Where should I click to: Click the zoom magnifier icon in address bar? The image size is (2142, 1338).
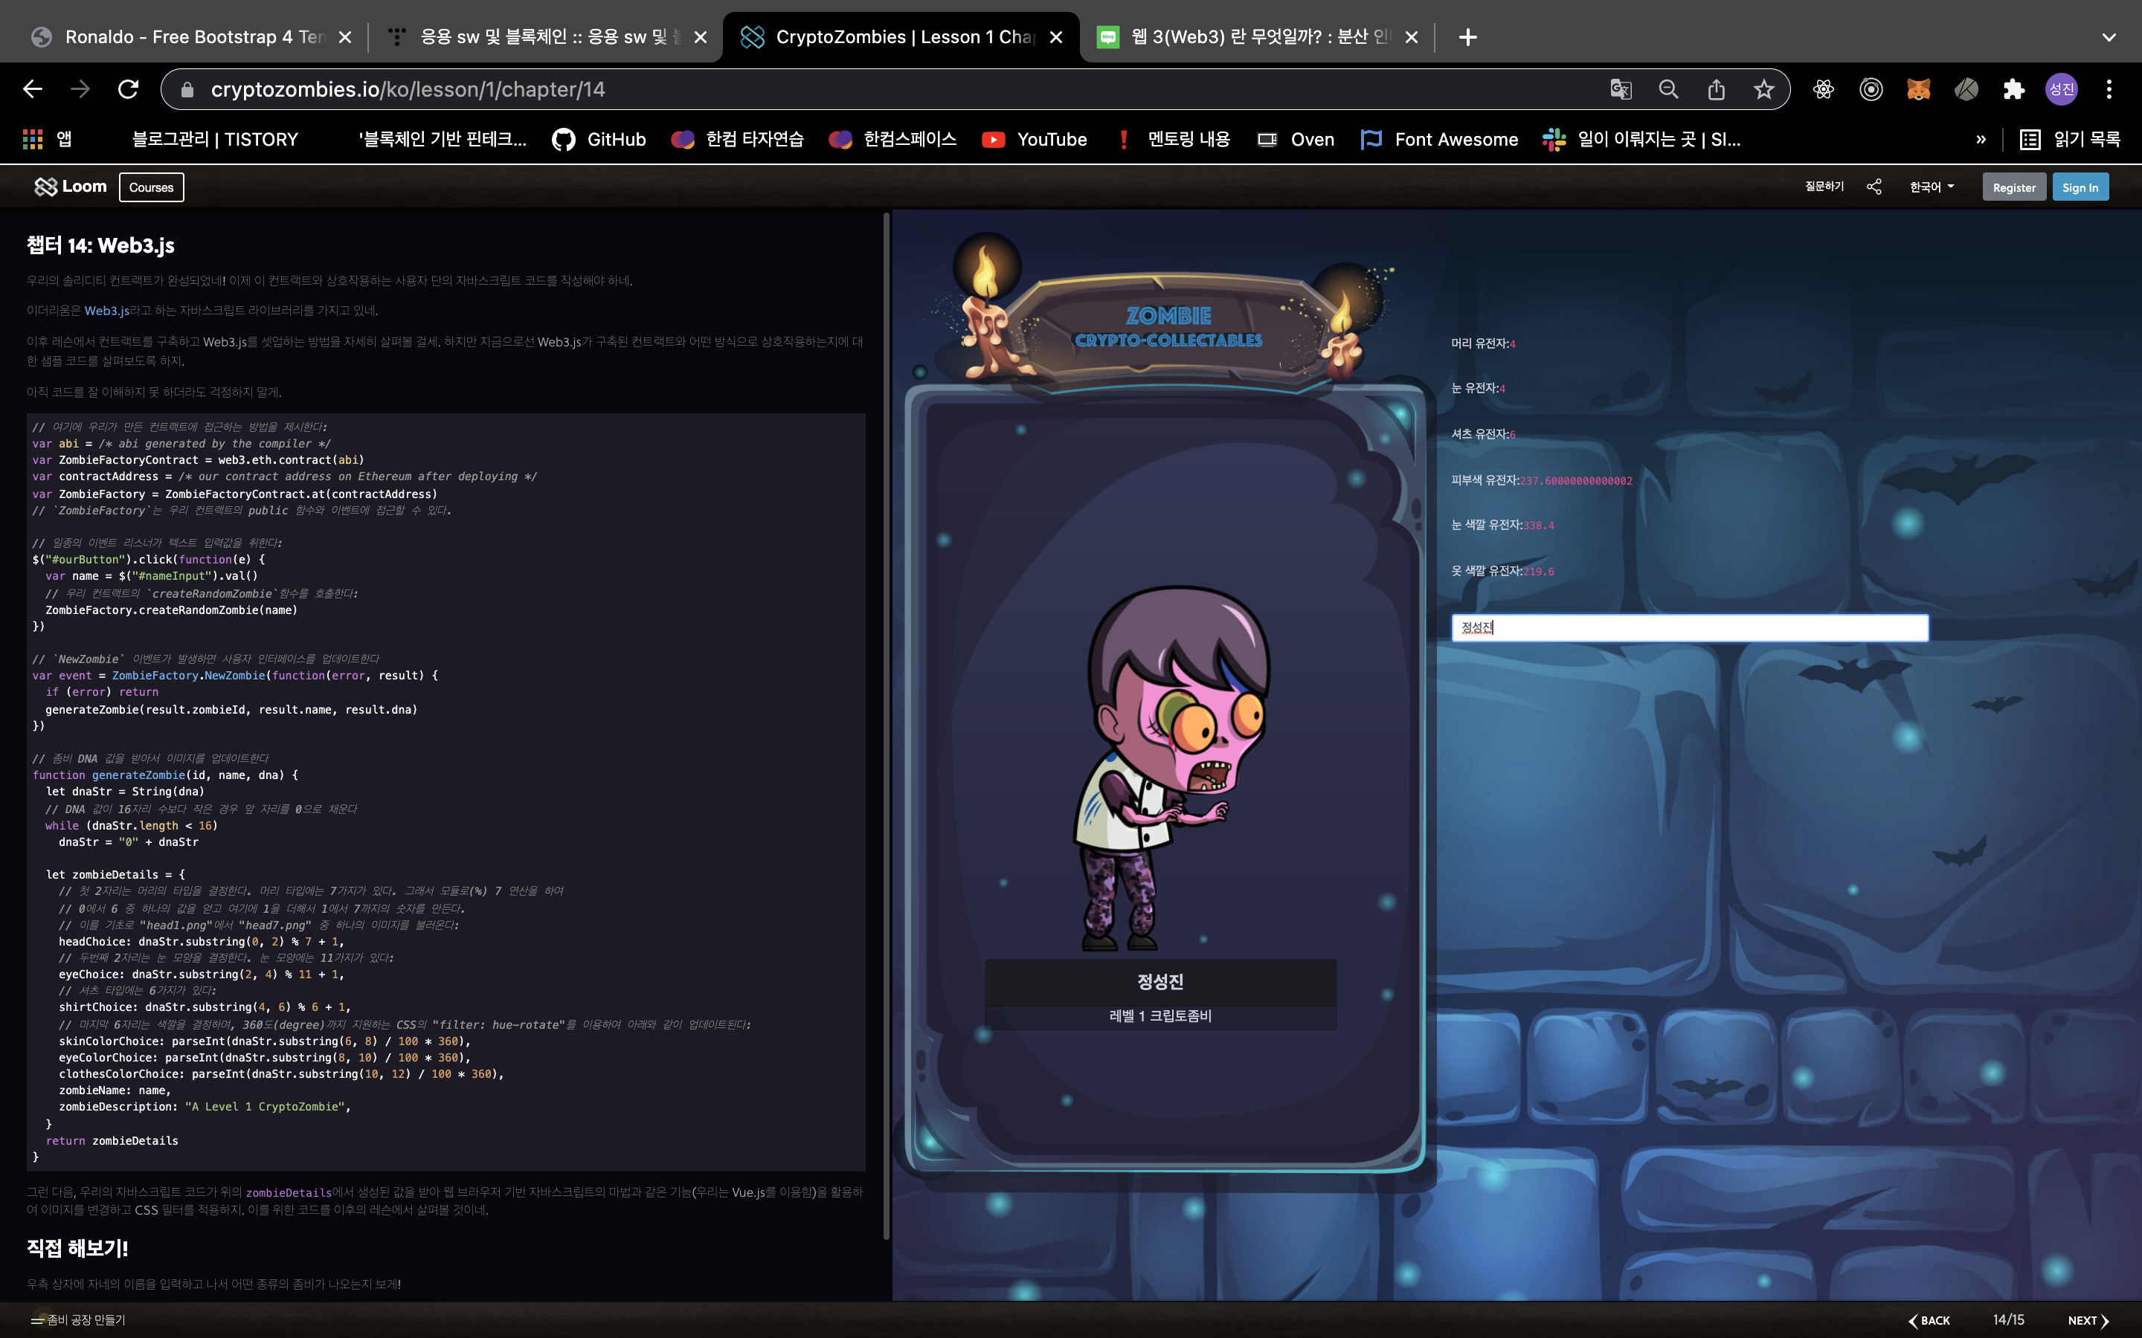coord(1667,89)
